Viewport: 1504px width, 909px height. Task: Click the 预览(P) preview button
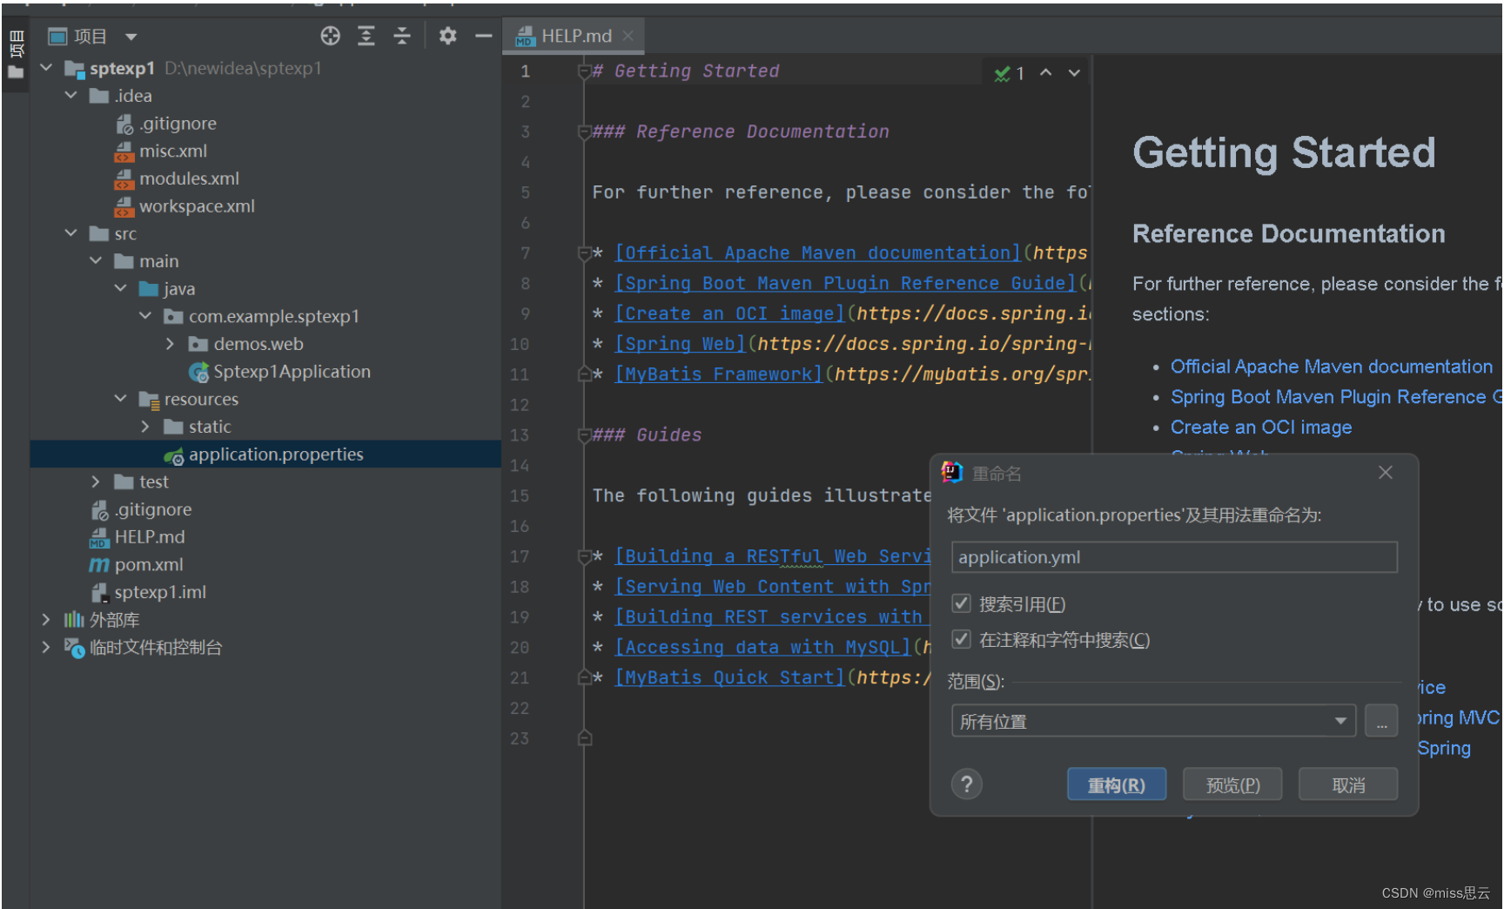click(1232, 784)
